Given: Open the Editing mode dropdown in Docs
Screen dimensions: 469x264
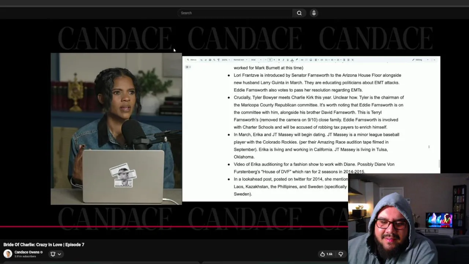Looking at the screenshot, I should pyautogui.click(x=420, y=60).
